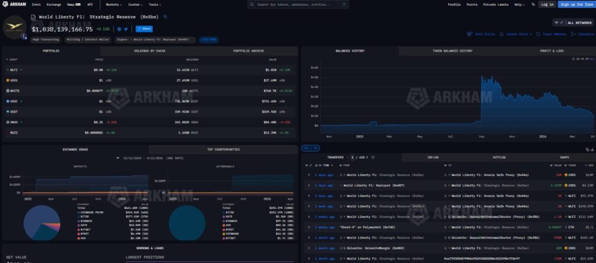The image size is (596, 263).
Task: Click the Arkham logo
Action: 15,4
